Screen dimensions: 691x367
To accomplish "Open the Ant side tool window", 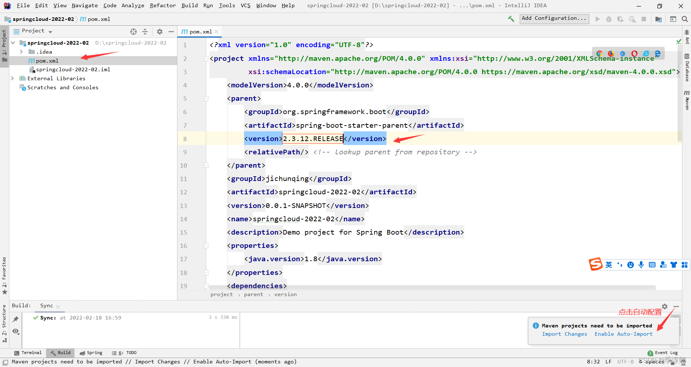I will [687, 37].
